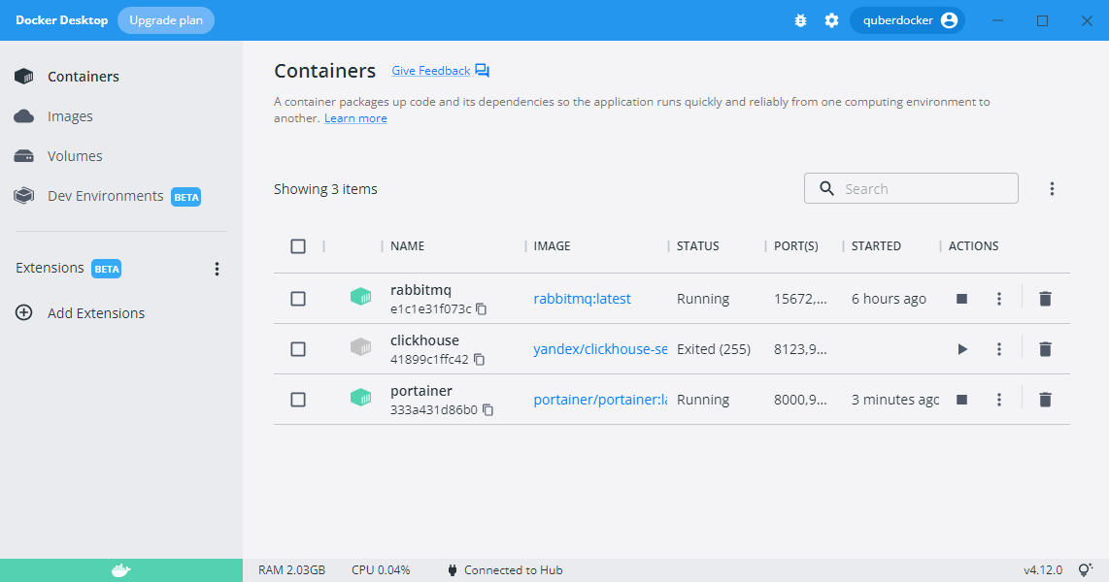
Task: Start the clickhouse container
Action: [x=961, y=349]
